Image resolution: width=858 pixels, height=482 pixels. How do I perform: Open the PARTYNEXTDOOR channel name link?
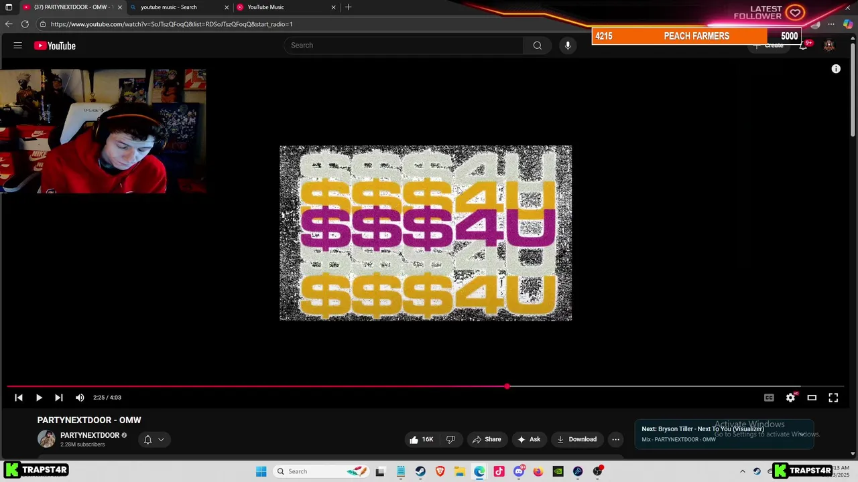pos(90,435)
